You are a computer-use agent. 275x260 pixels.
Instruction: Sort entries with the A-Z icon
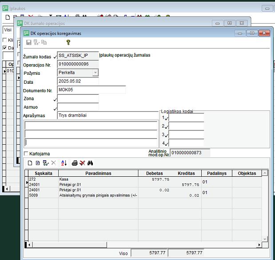[64, 163]
